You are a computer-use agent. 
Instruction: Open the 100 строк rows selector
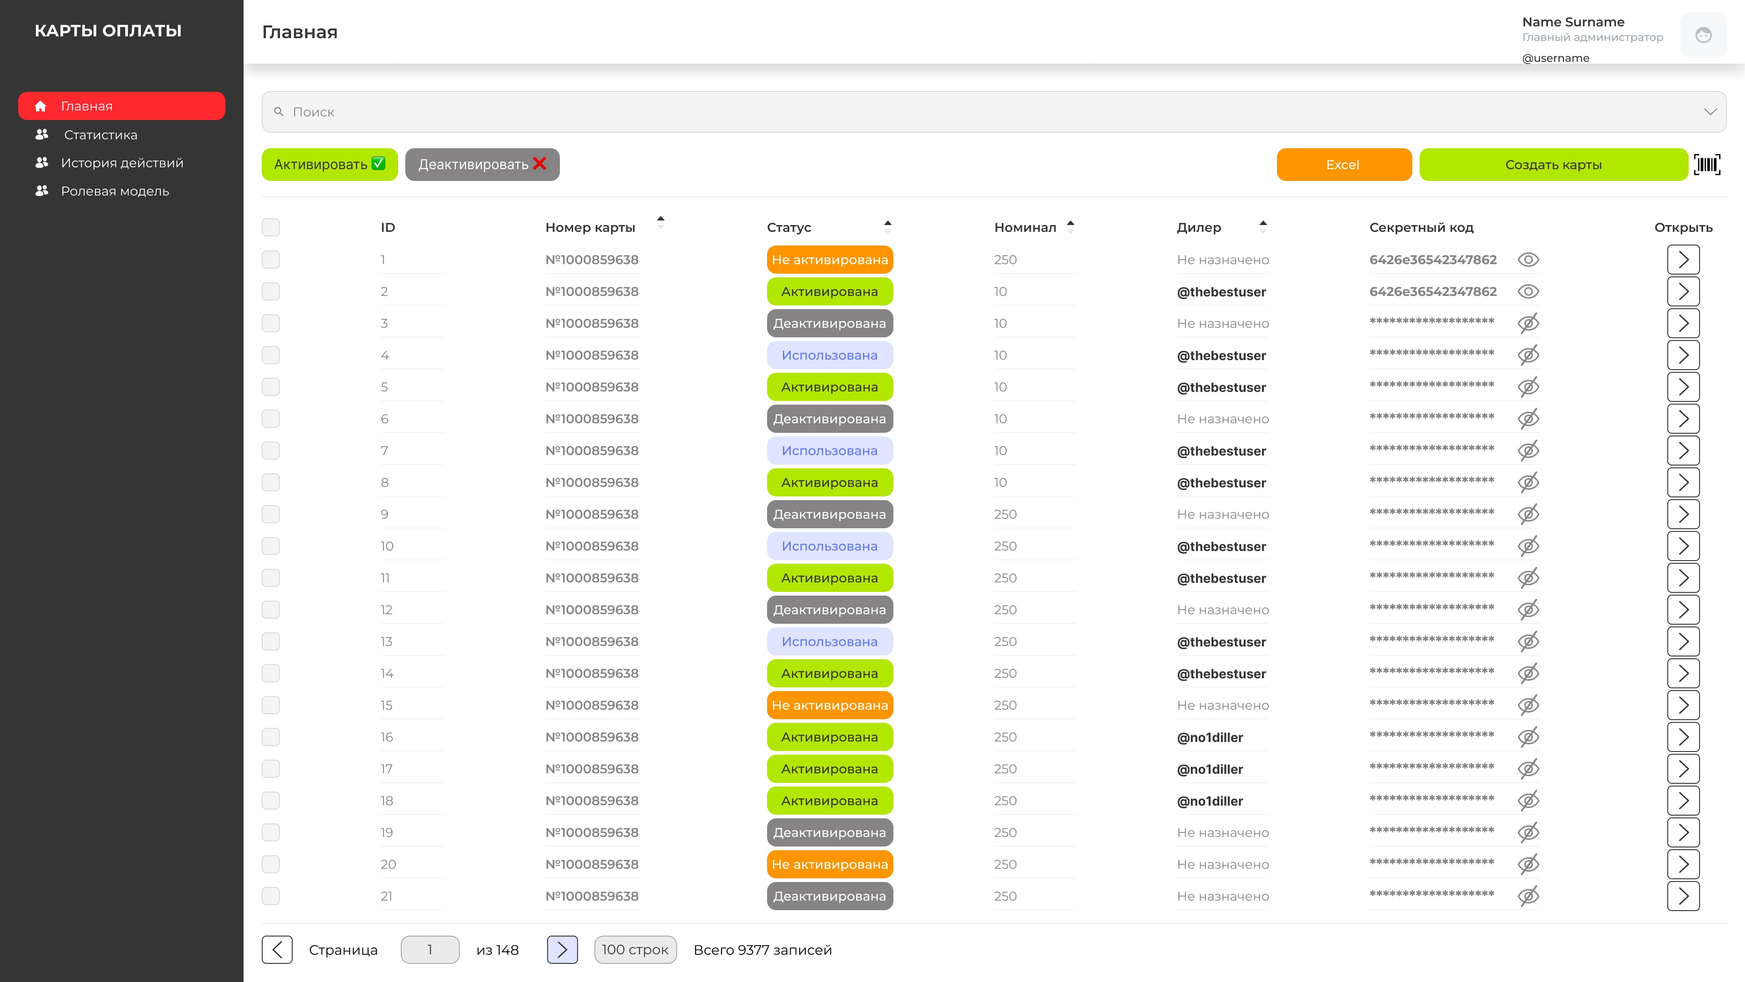pos(635,949)
